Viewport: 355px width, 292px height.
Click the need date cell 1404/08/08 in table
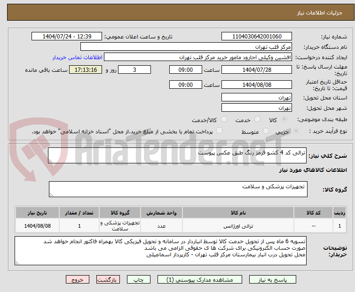click(37, 226)
